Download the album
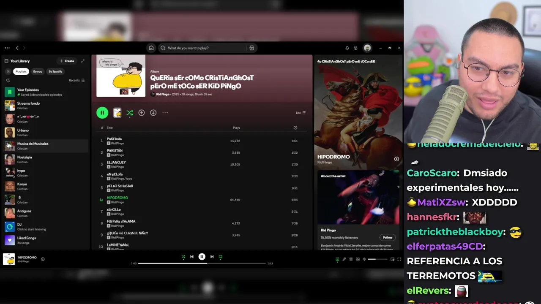The height and width of the screenshot is (304, 541). pos(153,113)
